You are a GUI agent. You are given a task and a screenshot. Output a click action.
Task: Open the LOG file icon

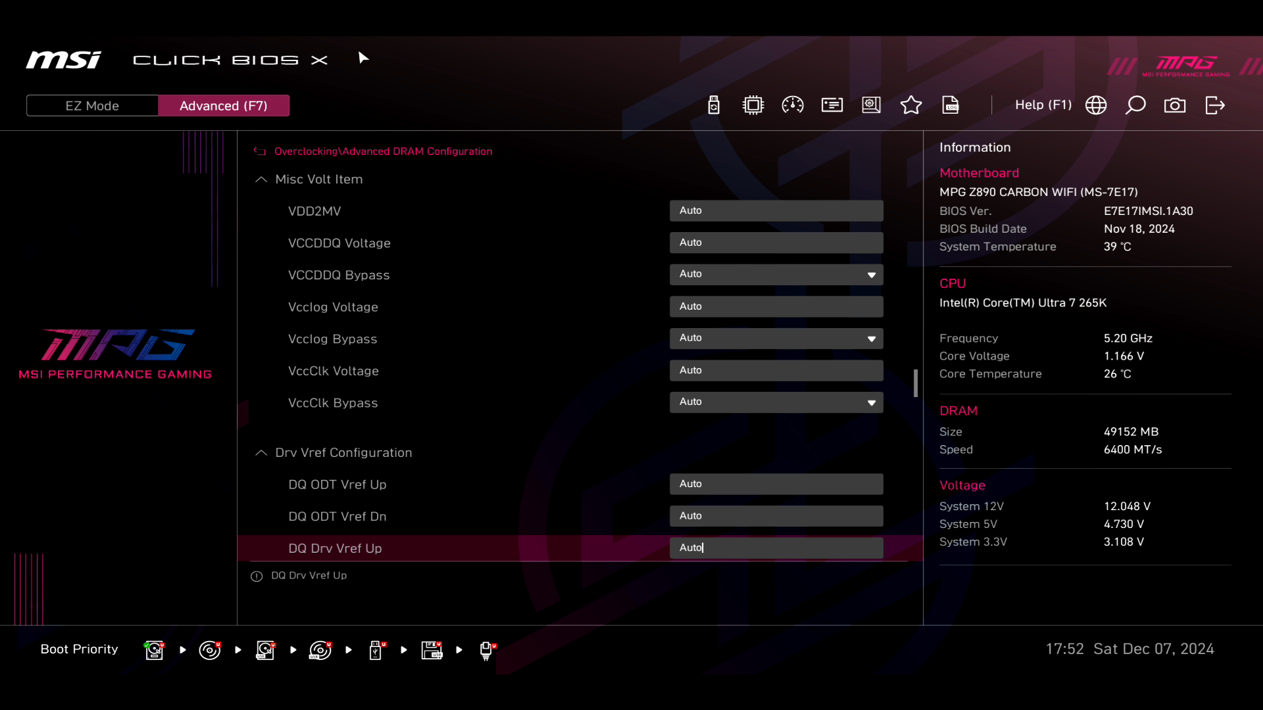pyautogui.click(x=951, y=105)
